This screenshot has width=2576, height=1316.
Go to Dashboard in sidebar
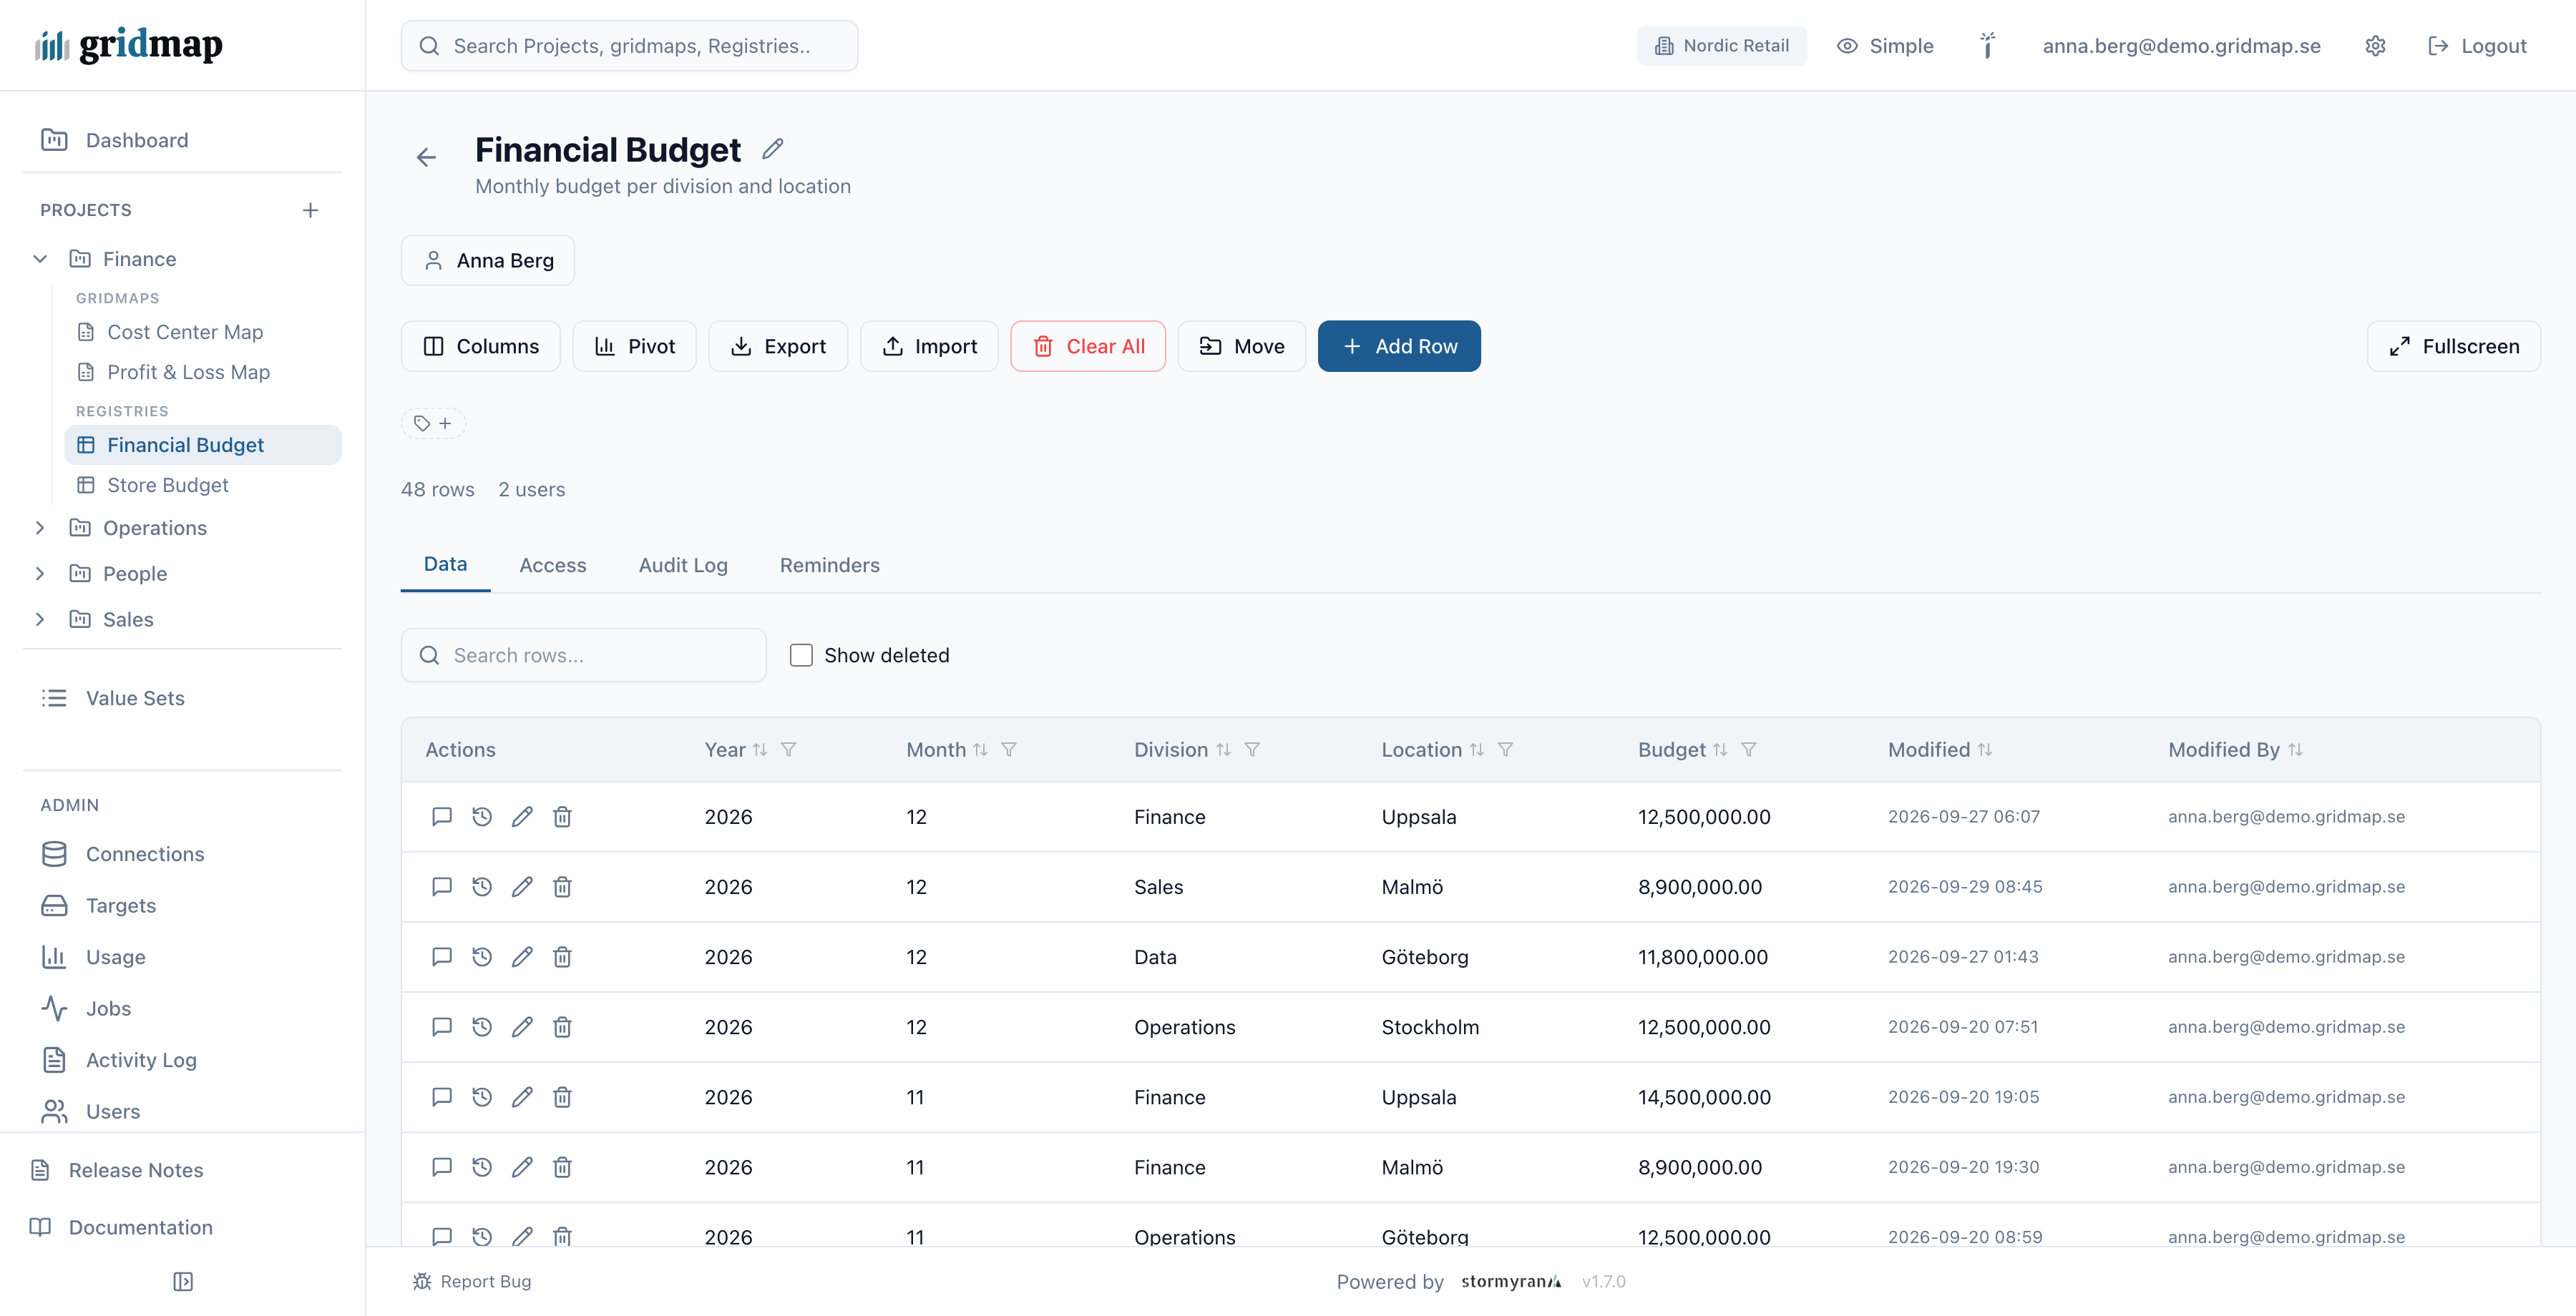pos(137,140)
